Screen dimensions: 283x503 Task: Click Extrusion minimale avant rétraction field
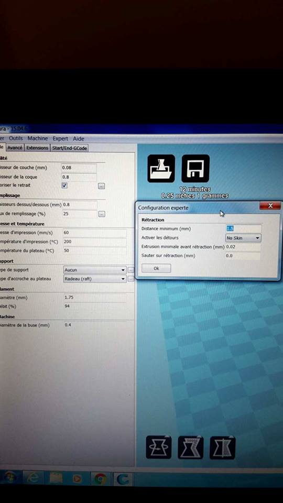[x=243, y=247]
